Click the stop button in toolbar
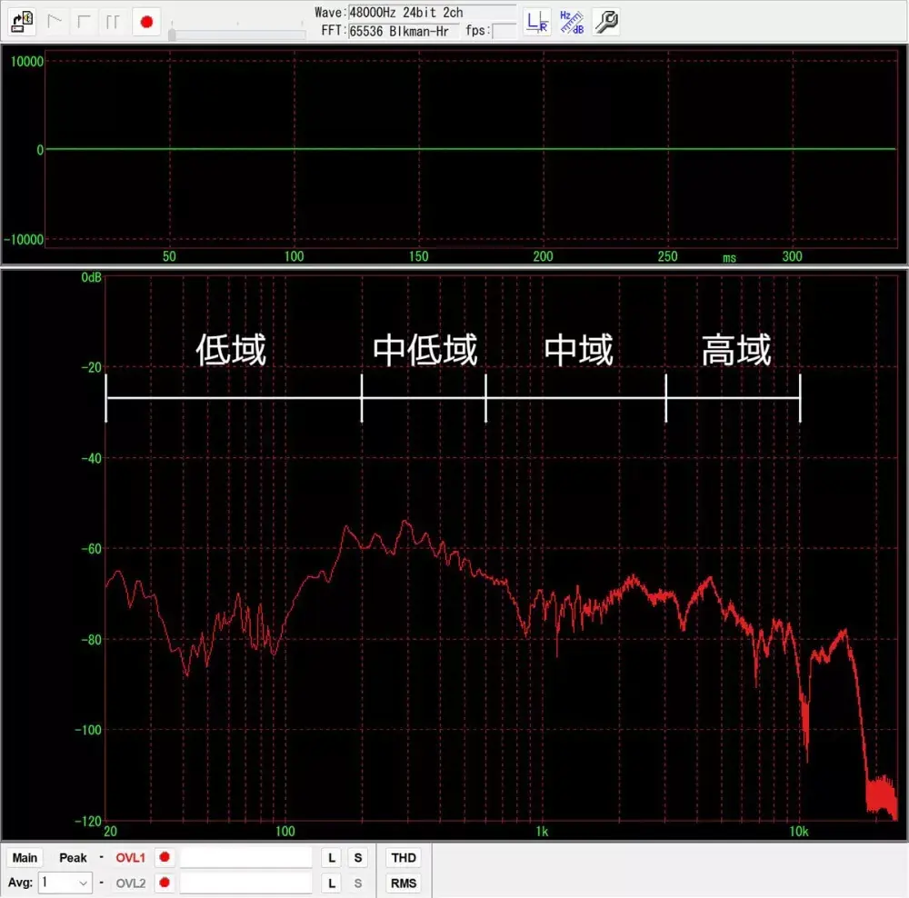909x898 pixels. (x=84, y=22)
